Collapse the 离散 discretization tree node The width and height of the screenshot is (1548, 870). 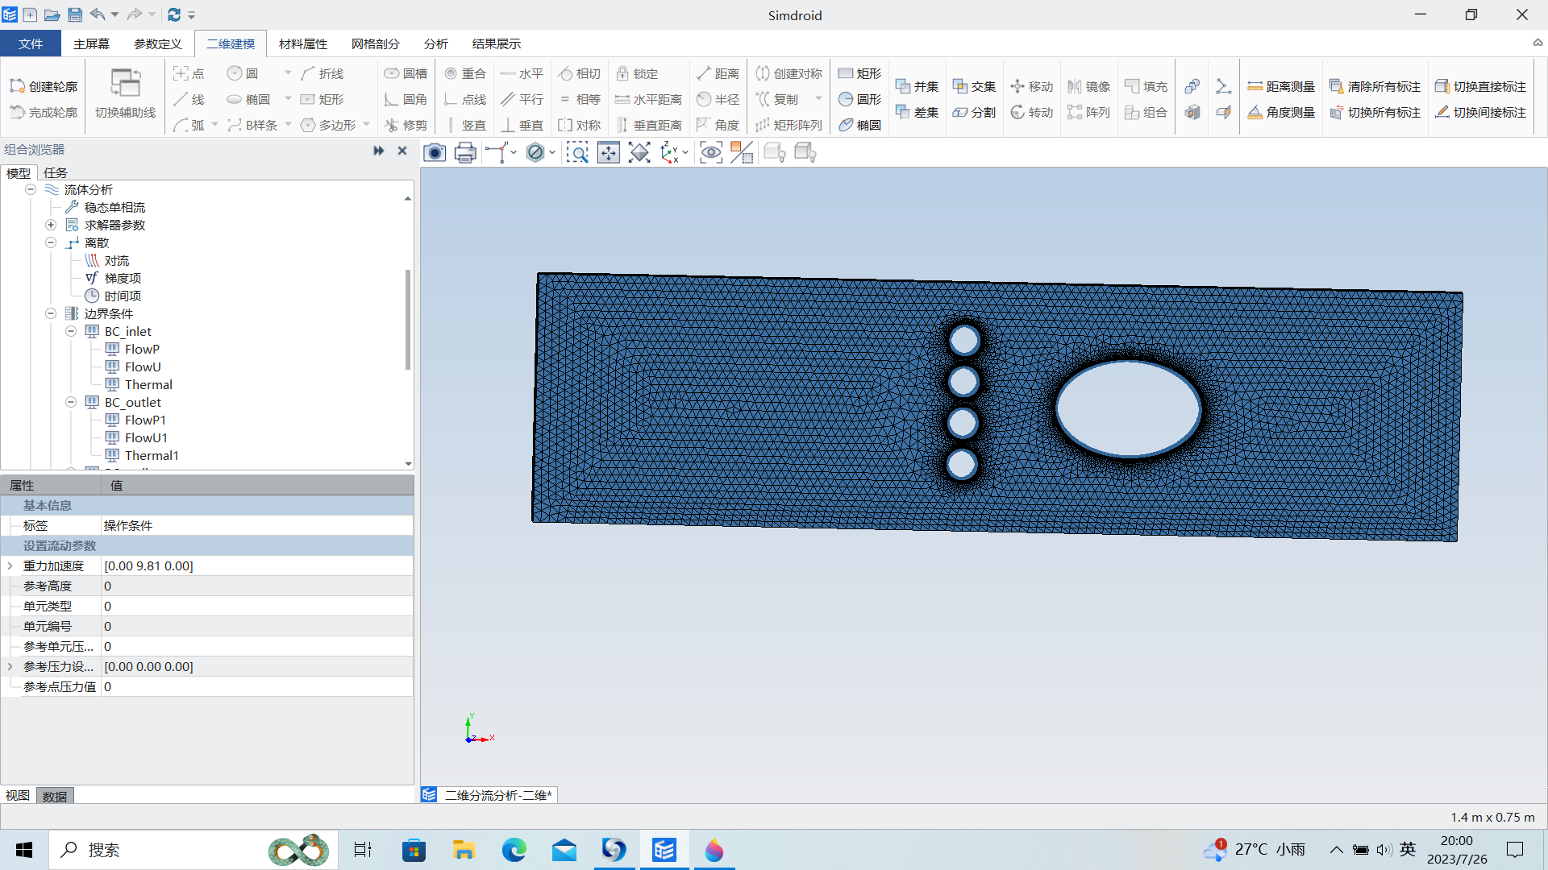pyautogui.click(x=51, y=242)
